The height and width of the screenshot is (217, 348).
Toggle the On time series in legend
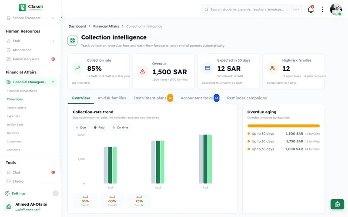coord(120,128)
